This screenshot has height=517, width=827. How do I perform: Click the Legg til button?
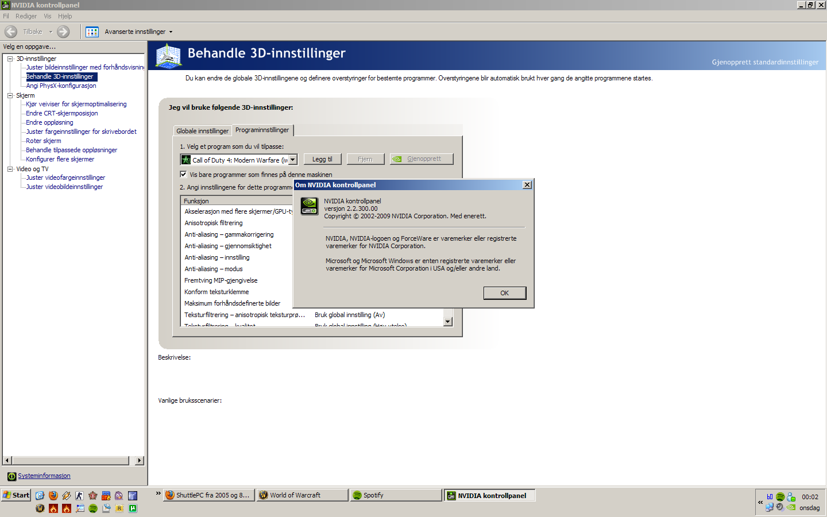[x=322, y=159]
